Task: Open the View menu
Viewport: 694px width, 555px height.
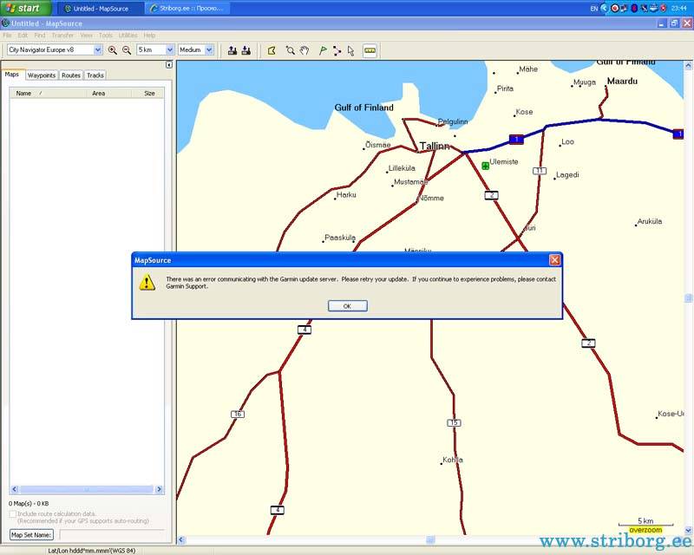Action: (x=86, y=36)
